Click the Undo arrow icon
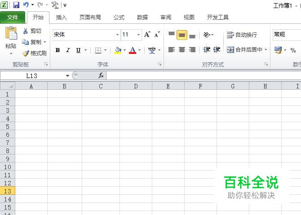The width and height of the screenshot is (301, 215). pos(26,5)
